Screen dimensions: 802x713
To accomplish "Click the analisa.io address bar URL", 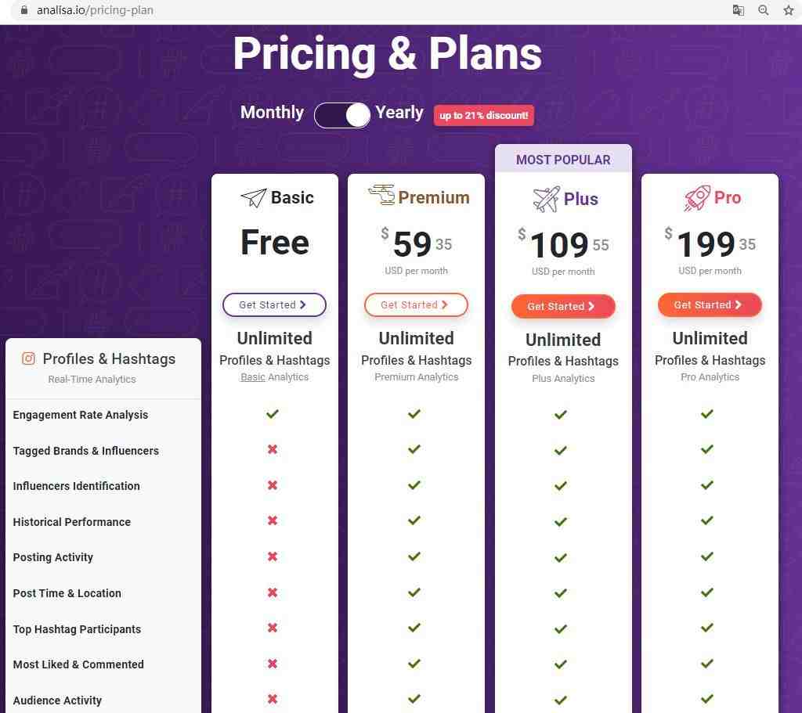I will click(x=95, y=10).
